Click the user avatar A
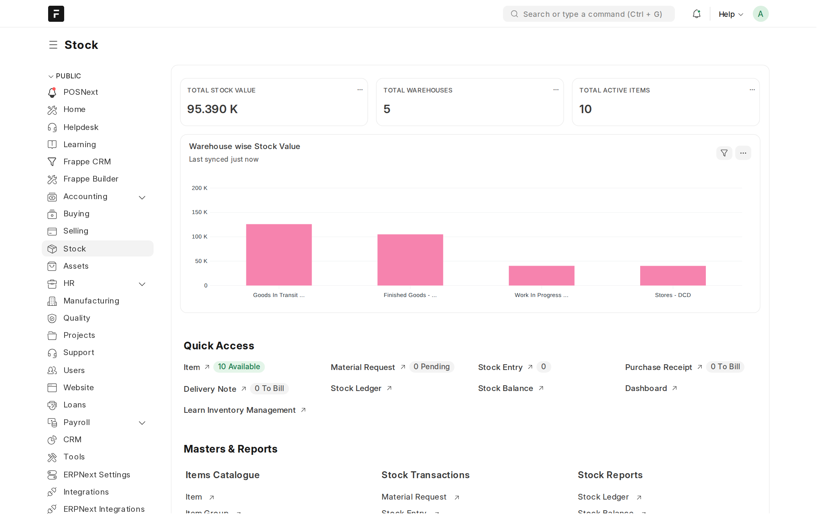825x516 pixels. [760, 14]
